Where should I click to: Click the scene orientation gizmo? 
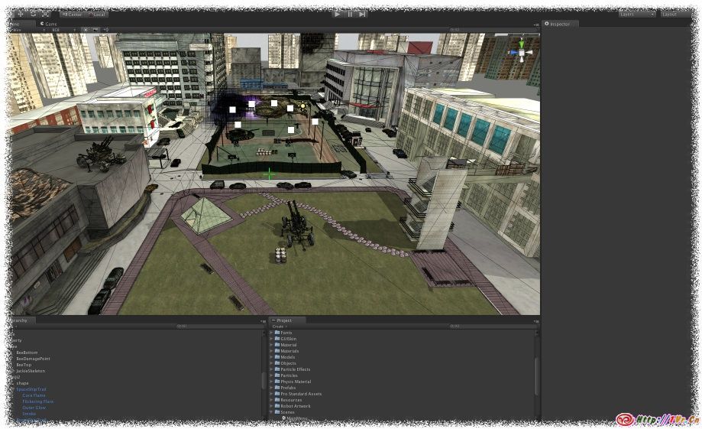click(521, 50)
